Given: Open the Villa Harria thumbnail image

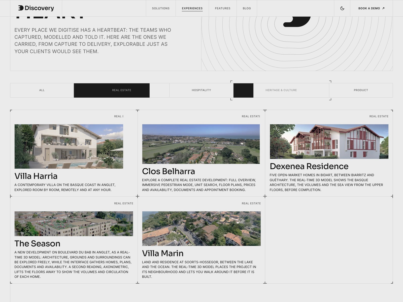Looking at the screenshot, I should pyautogui.click(x=69, y=146).
